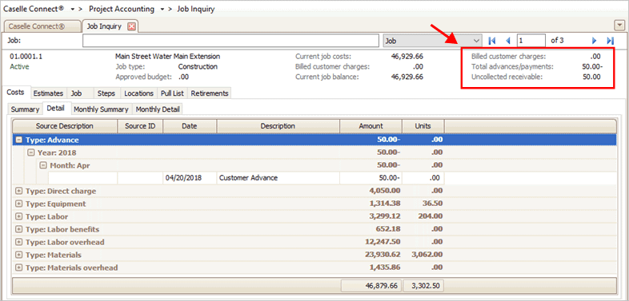Open the Project Accounting breadcrumb dropdown
The image size is (629, 301).
tap(162, 10)
